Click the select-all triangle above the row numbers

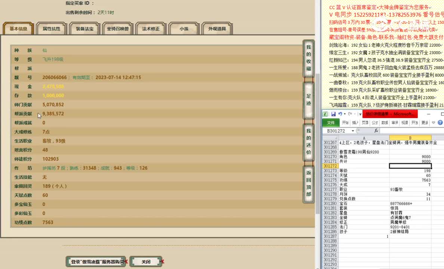coord(336,138)
